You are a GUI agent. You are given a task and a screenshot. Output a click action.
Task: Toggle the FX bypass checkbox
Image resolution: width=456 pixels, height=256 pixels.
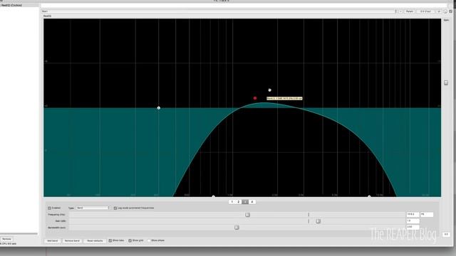point(451,11)
